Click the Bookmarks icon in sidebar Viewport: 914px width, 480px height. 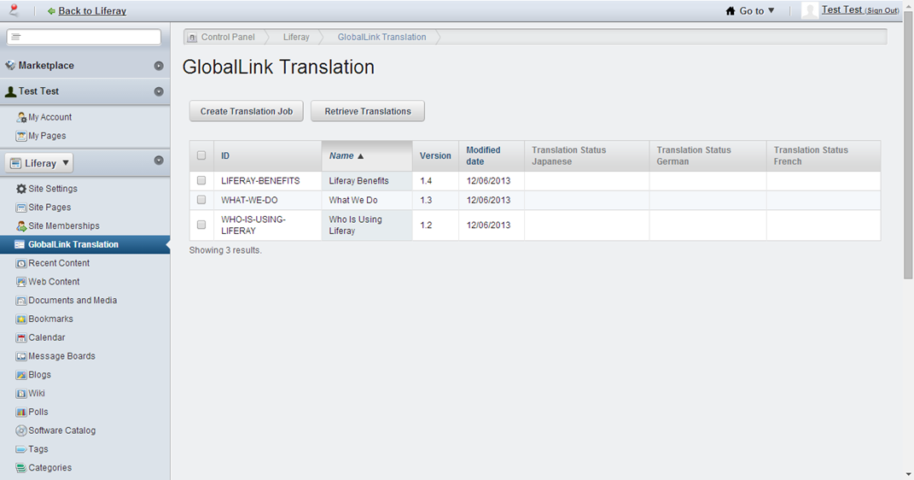[21, 319]
